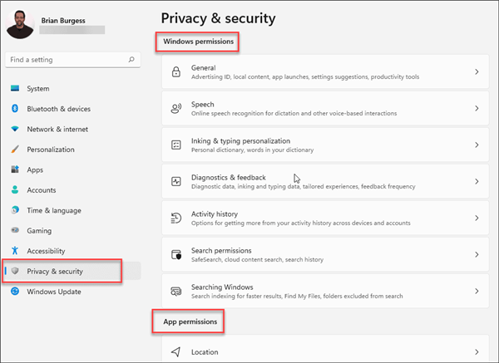Expand the Speech row chevron
Viewport: 499px width, 363px height.
(x=477, y=108)
